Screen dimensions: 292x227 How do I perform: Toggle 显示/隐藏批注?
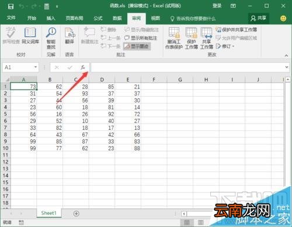(141, 30)
